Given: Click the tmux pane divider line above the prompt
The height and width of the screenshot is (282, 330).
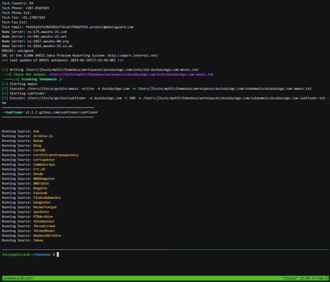Looking at the screenshot, I should (x=165, y=250).
